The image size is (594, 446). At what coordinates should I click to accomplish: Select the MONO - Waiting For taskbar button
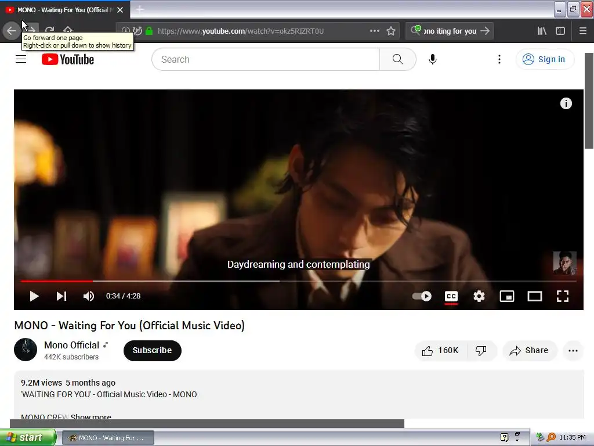click(x=108, y=438)
